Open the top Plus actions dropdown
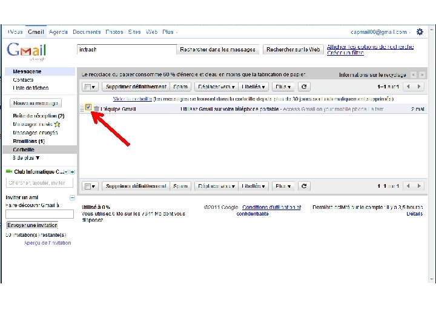436x327 pixels. (x=283, y=87)
